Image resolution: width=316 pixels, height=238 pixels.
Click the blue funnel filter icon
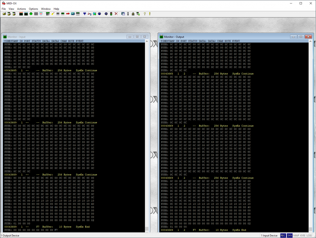(85, 14)
